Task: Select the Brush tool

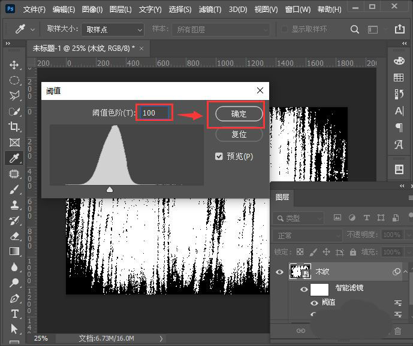Action: (x=14, y=189)
